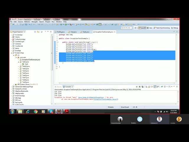This screenshot has width=189, height=142.
Task: Toggle Link with Editor in Project Explorer
Action: 38,32
